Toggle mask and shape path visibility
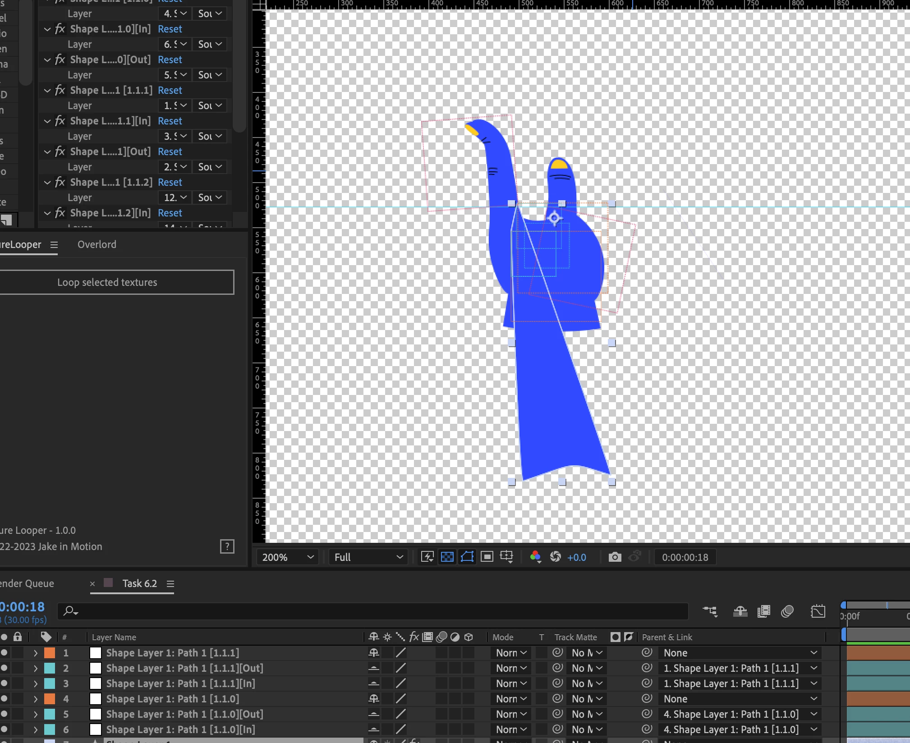The image size is (910, 743). (467, 557)
